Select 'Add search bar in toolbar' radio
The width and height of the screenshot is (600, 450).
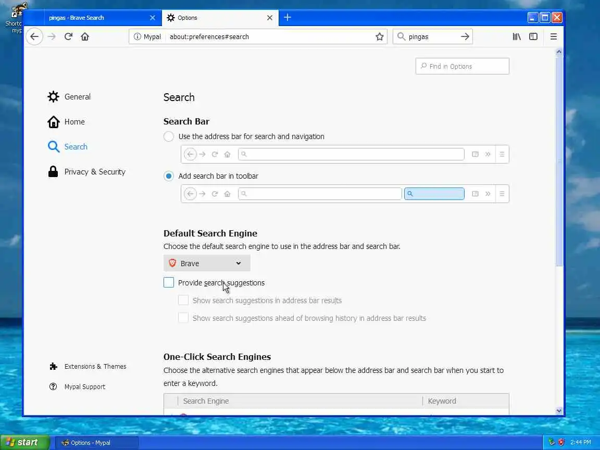pyautogui.click(x=168, y=176)
